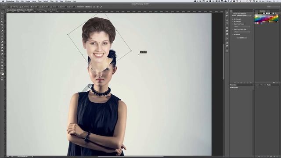Toggle Quick Mask mode
Screen dimensions: 281x158
[x=2, y=77]
